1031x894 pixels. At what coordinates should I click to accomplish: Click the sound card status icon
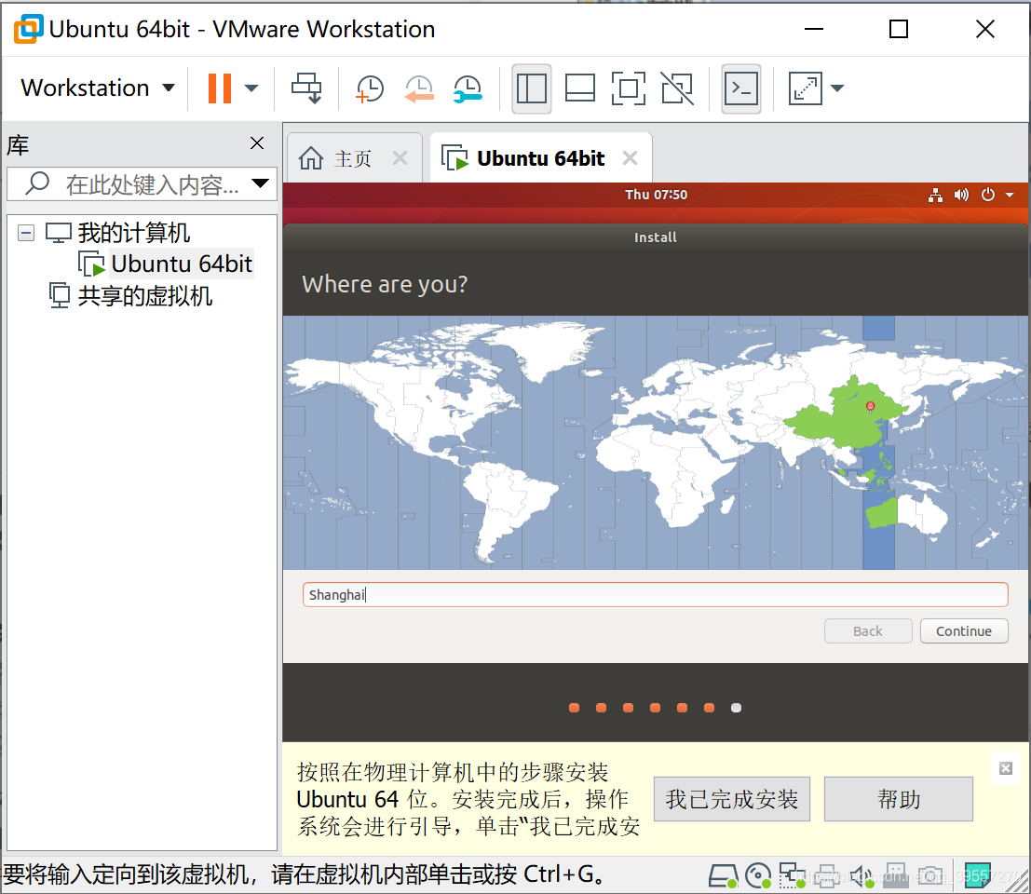(x=861, y=876)
